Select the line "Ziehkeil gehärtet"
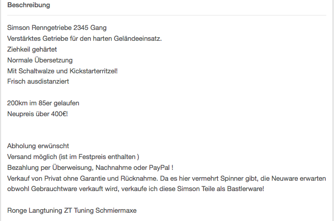This screenshot has height=221, width=334. point(32,50)
